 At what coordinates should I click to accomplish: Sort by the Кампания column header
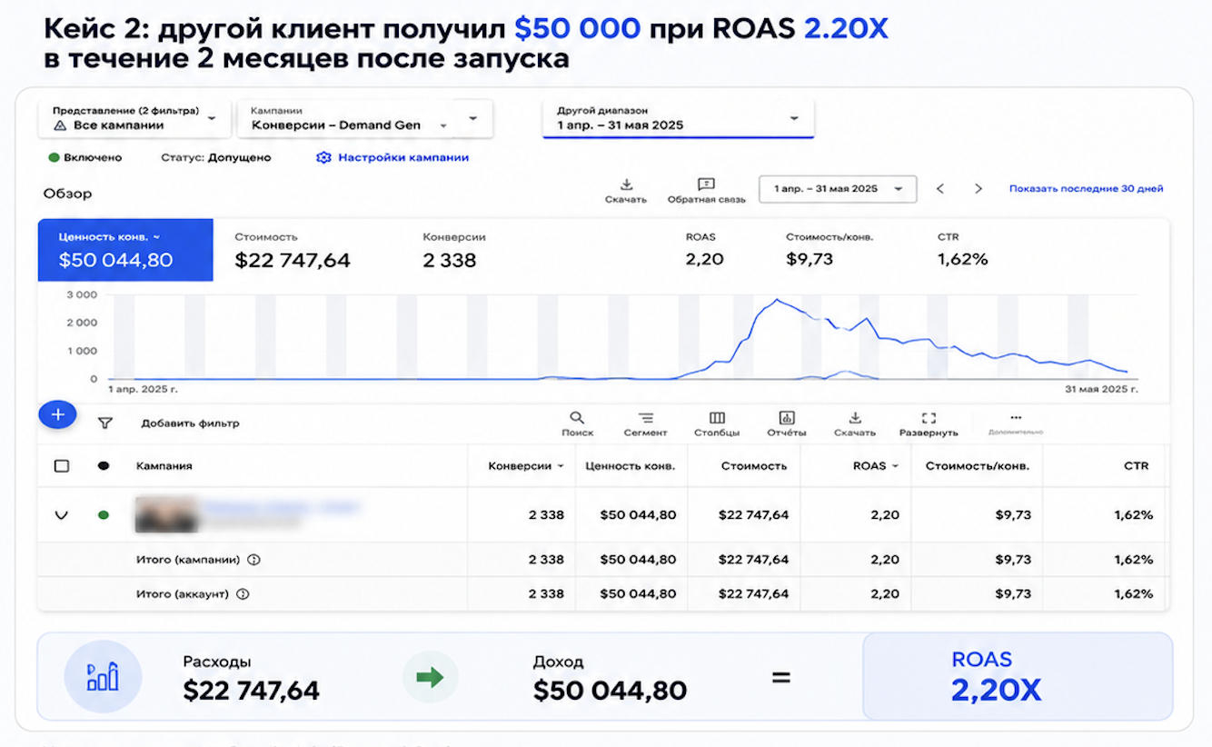164,466
